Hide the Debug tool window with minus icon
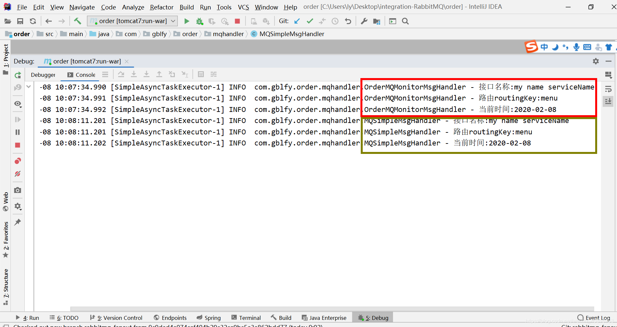Viewport: 617px width, 327px height. pyautogui.click(x=609, y=61)
